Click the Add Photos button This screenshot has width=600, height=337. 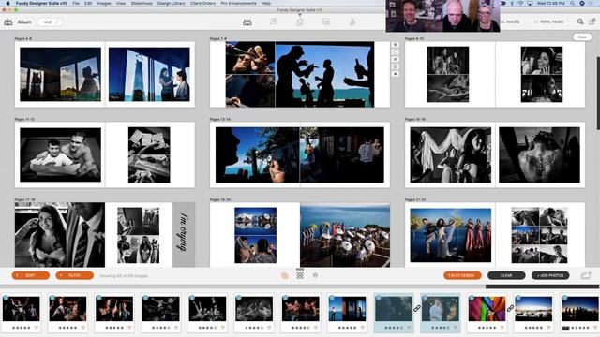coord(550,275)
